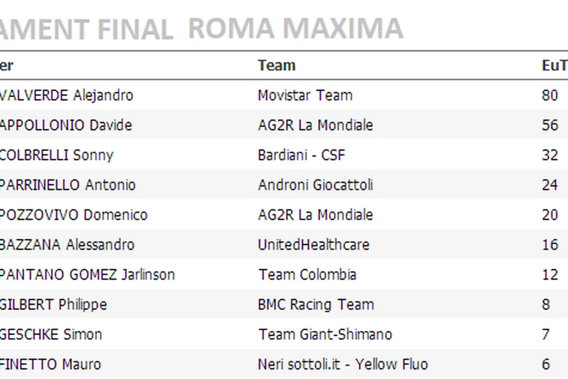
Task: Open FINETTO Mauro entry
Action: point(50,364)
